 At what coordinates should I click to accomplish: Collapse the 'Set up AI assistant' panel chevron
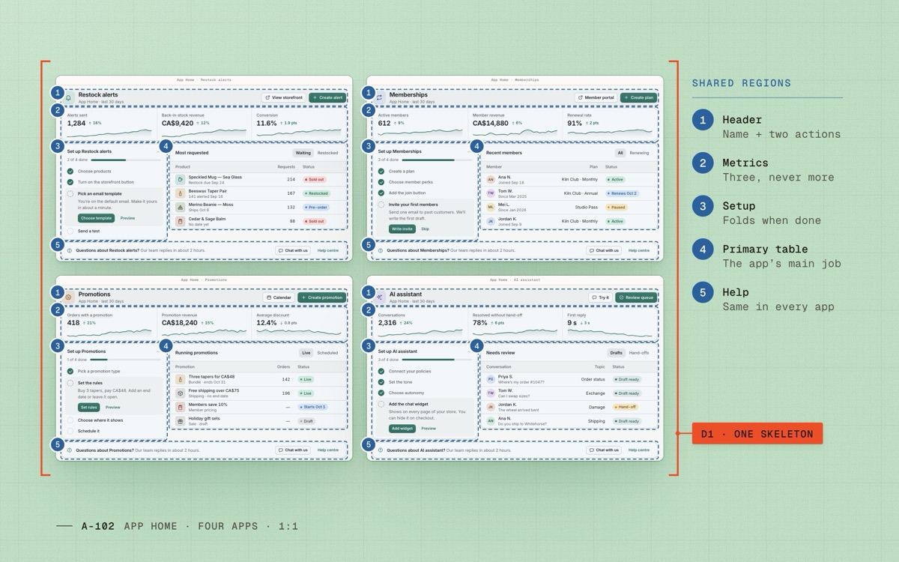pos(470,351)
